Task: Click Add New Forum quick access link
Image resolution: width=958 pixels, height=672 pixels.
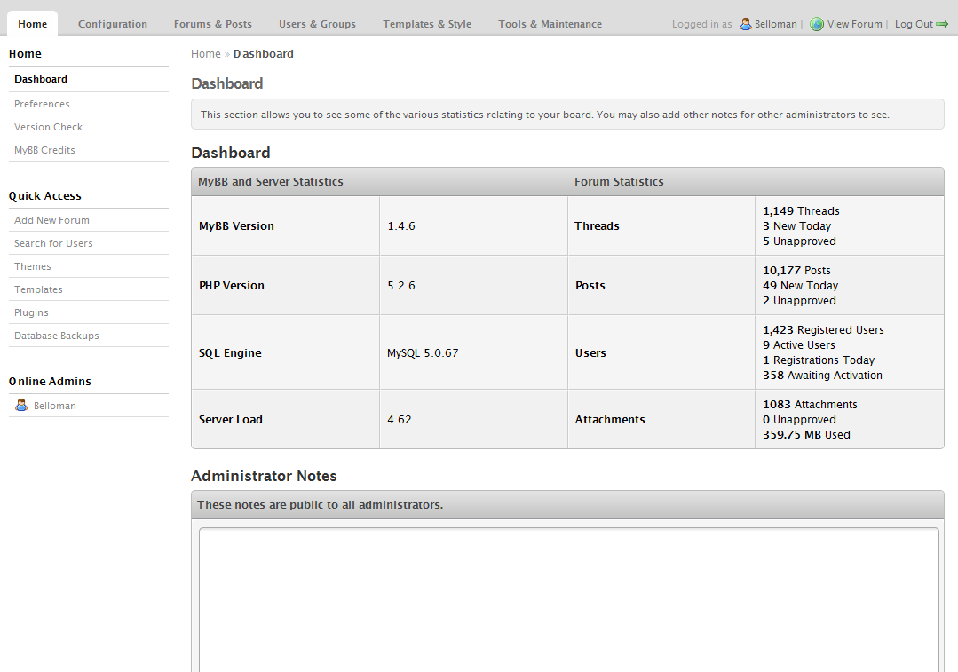Action: (x=51, y=220)
